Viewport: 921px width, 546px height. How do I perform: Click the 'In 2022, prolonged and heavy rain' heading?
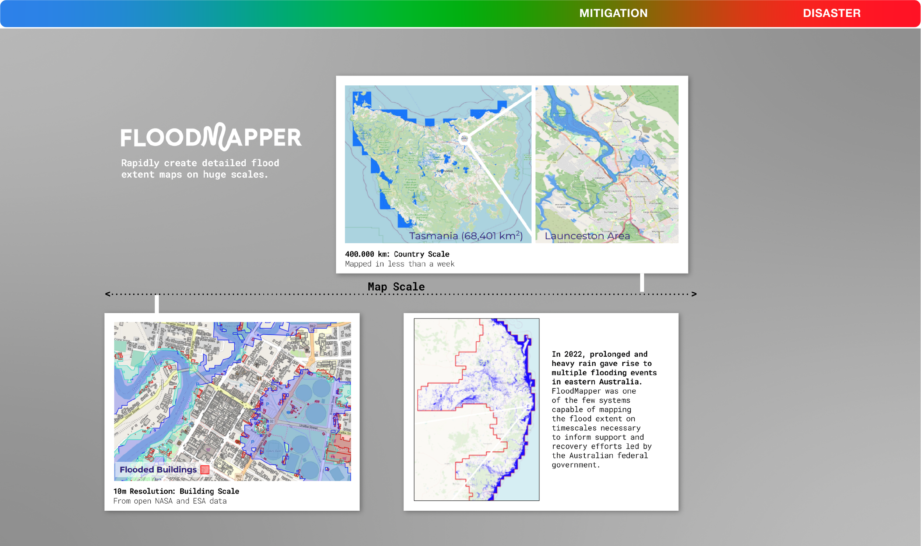[604, 368]
